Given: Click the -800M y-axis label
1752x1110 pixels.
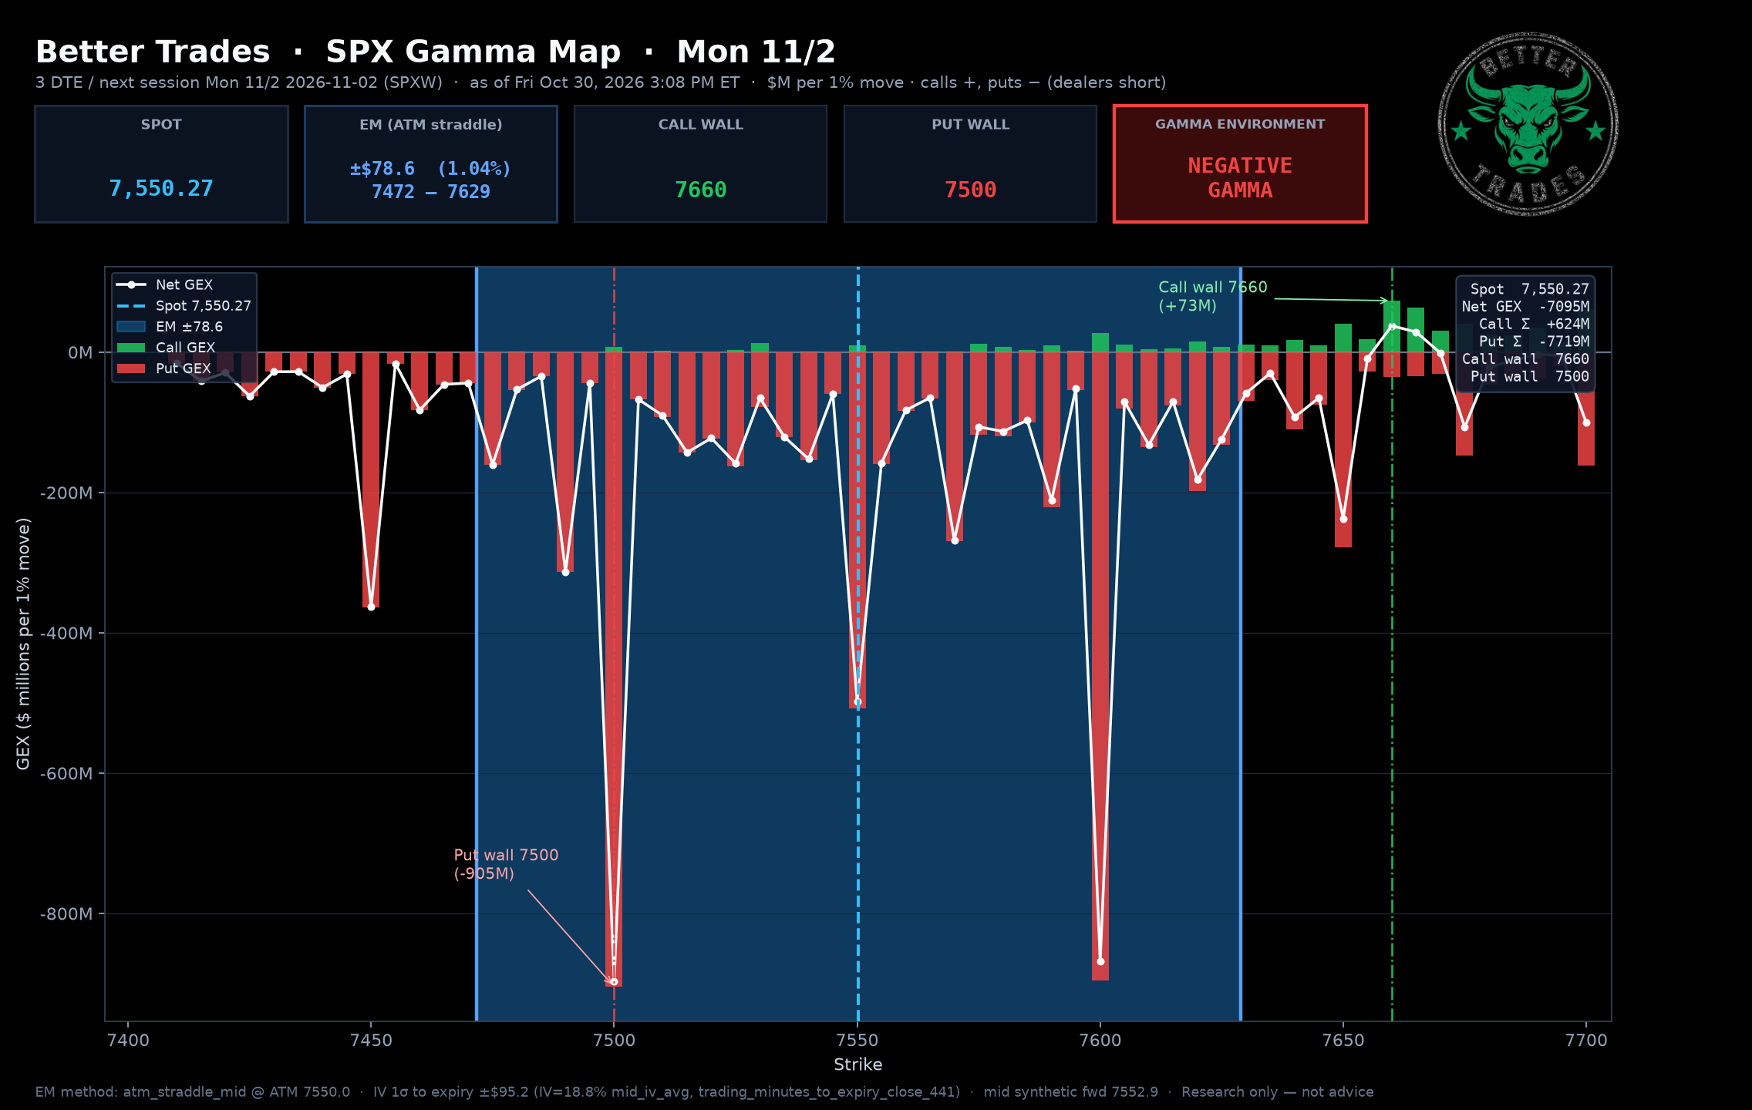Looking at the screenshot, I should 66,913.
